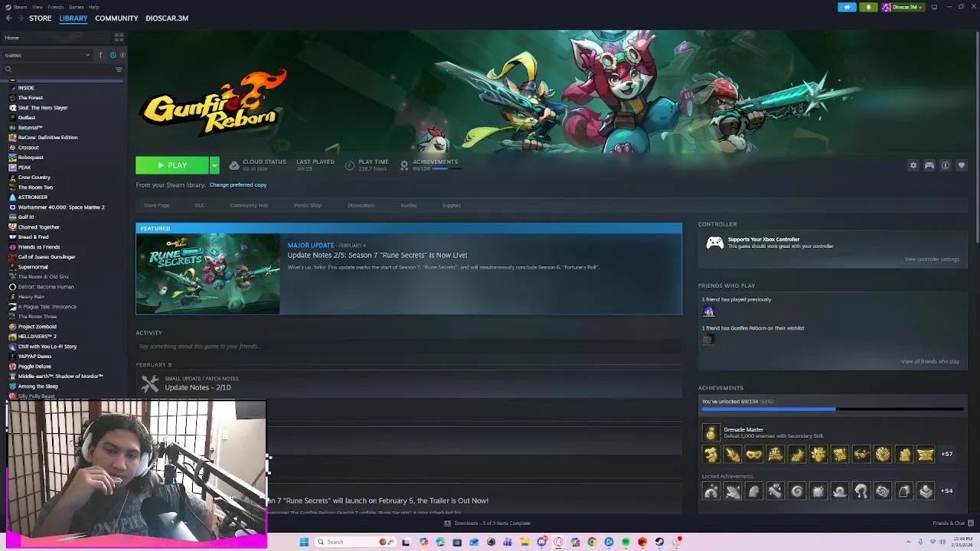The height and width of the screenshot is (551, 980).
Task: Open the Store Page tab
Action: [157, 205]
